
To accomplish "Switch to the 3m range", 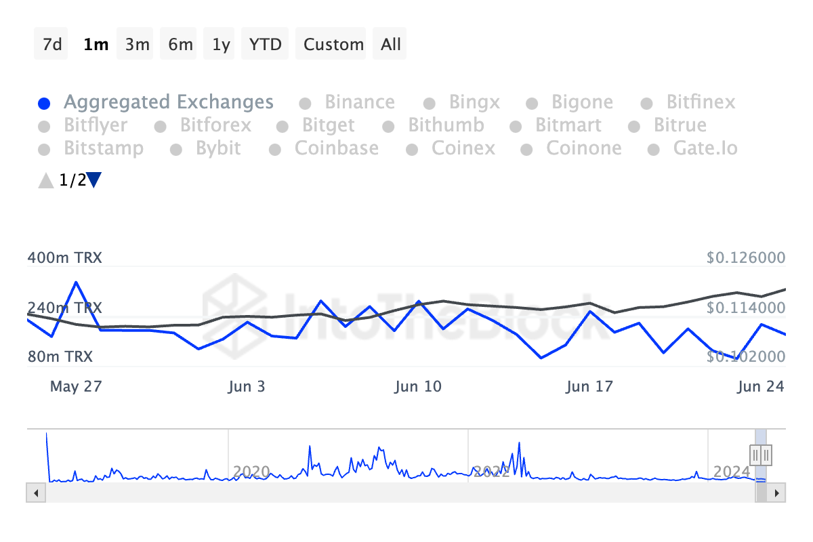I will click(x=137, y=45).
